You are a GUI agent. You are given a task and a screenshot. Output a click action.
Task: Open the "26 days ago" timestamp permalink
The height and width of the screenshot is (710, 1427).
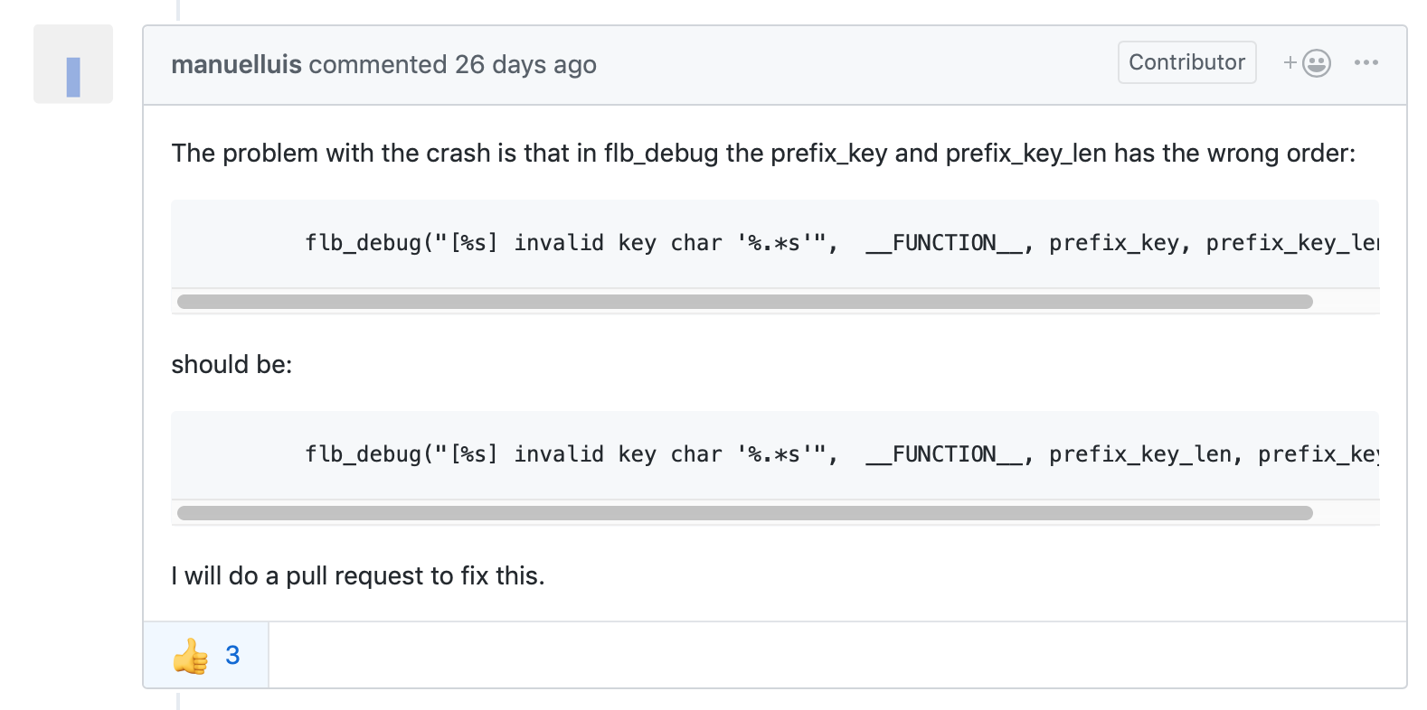[x=525, y=65]
